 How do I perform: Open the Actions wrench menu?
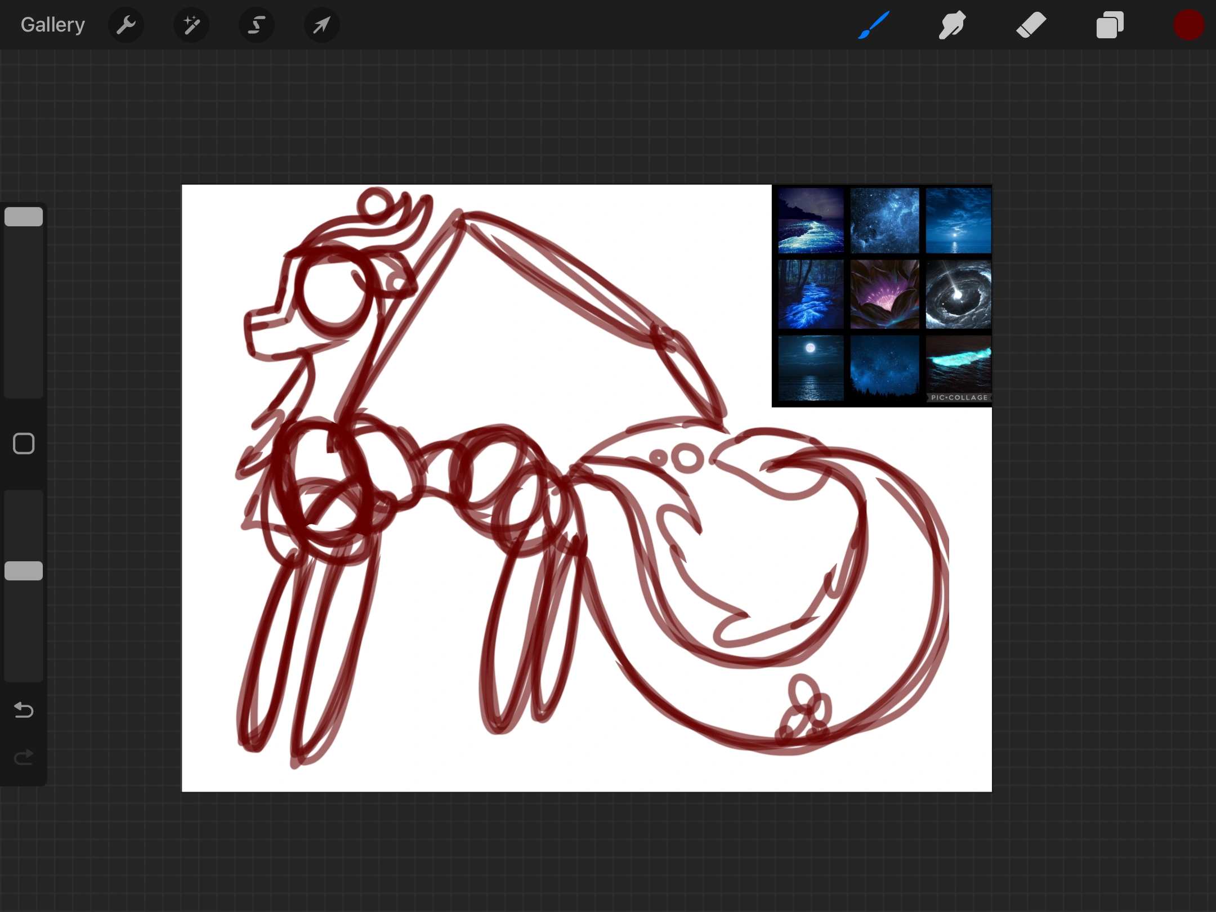click(126, 25)
